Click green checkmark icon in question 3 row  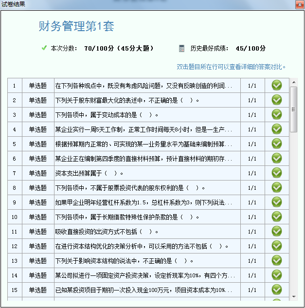pos(277,114)
